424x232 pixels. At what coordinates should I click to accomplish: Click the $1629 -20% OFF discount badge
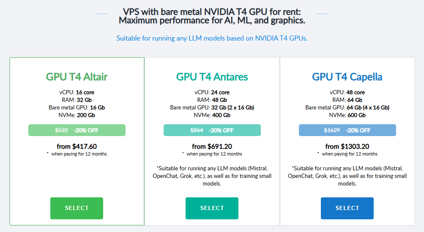(x=347, y=130)
